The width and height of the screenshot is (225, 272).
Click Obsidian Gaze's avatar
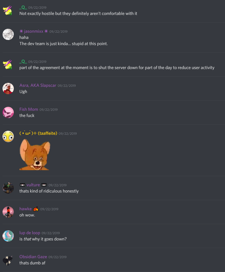(x=8, y=260)
